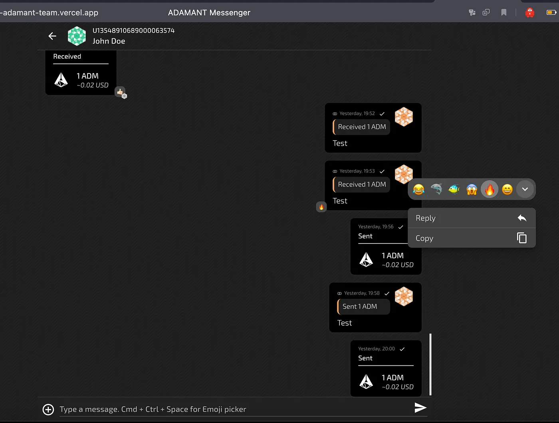Click the delivered checkmark on the 19:58 message
Image resolution: width=559 pixels, height=423 pixels.
387,293
